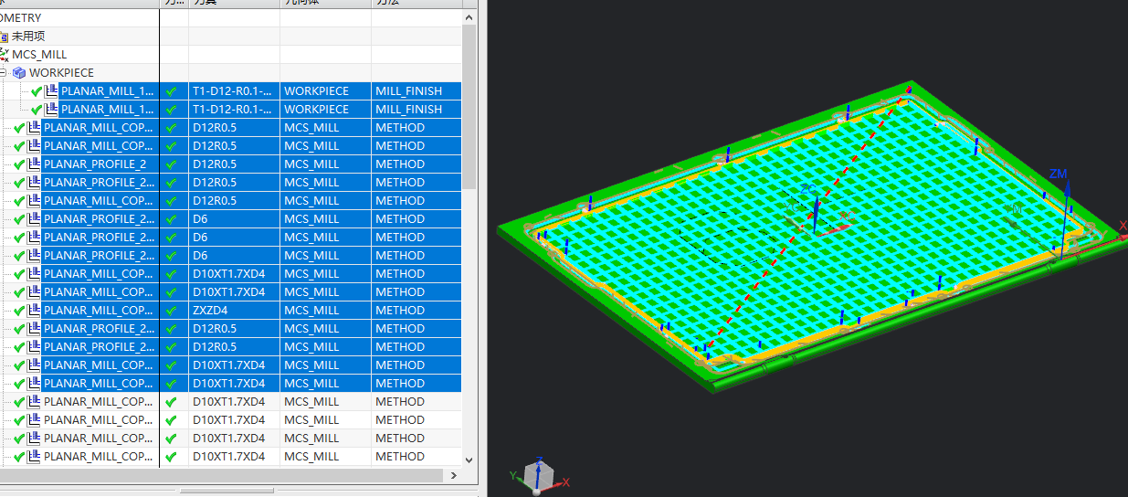Select the 未用项 tree label

[x=28, y=37]
